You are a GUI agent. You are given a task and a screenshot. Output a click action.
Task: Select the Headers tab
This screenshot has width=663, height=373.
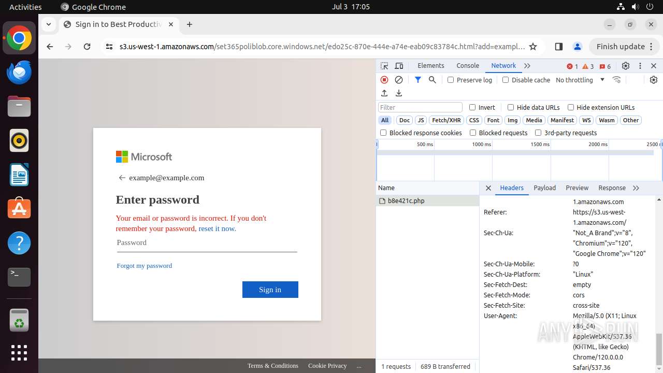[512, 188]
